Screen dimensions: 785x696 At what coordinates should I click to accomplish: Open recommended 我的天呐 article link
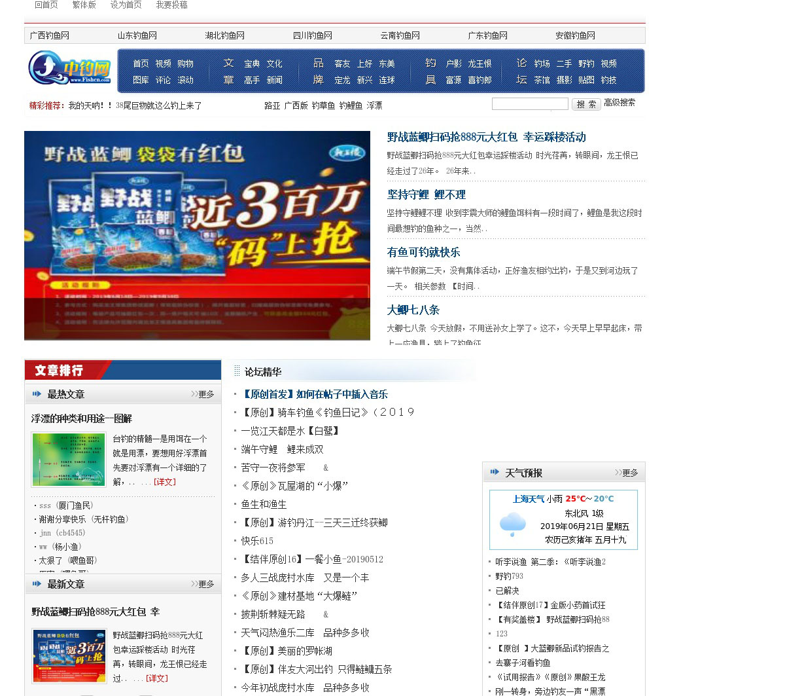click(x=135, y=105)
